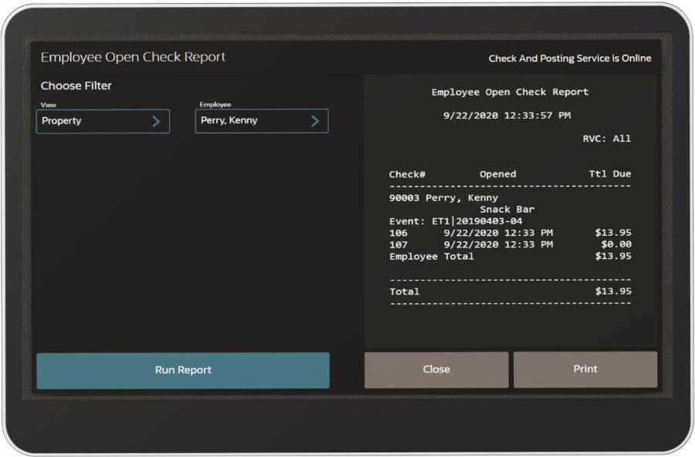Print the open check report
This screenshot has width=695, height=457.
(x=585, y=369)
